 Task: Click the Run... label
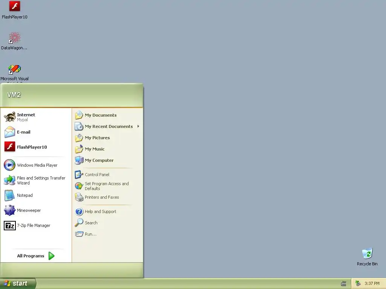pyautogui.click(x=90, y=234)
